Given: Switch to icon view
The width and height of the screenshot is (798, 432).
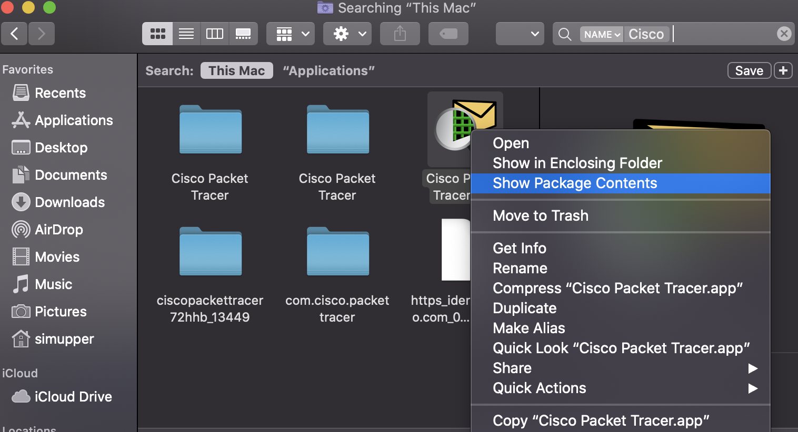Looking at the screenshot, I should (x=157, y=34).
